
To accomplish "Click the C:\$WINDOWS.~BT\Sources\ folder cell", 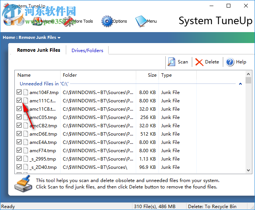I will tap(95, 167).
